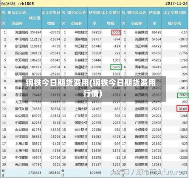Select the short position 22918
Image resolution: width=189 pixels, height=178 pixels.
(x=156, y=130)
